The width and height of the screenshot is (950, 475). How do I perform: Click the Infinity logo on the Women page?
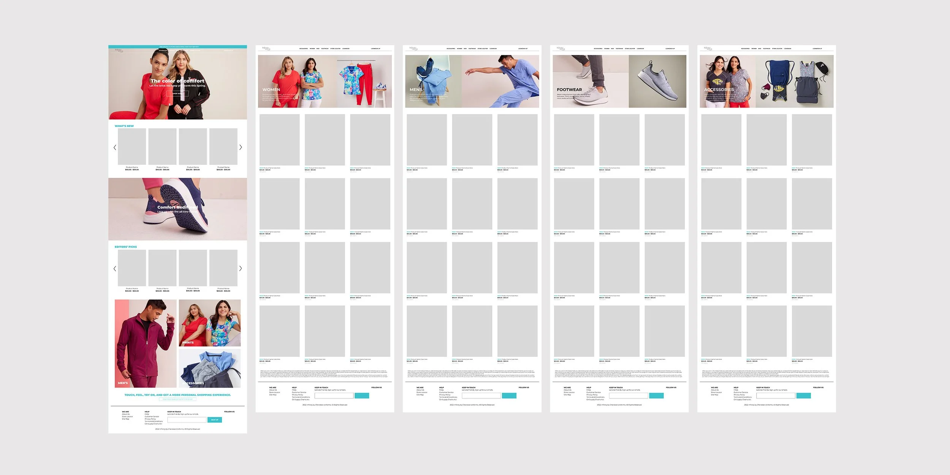coord(266,48)
